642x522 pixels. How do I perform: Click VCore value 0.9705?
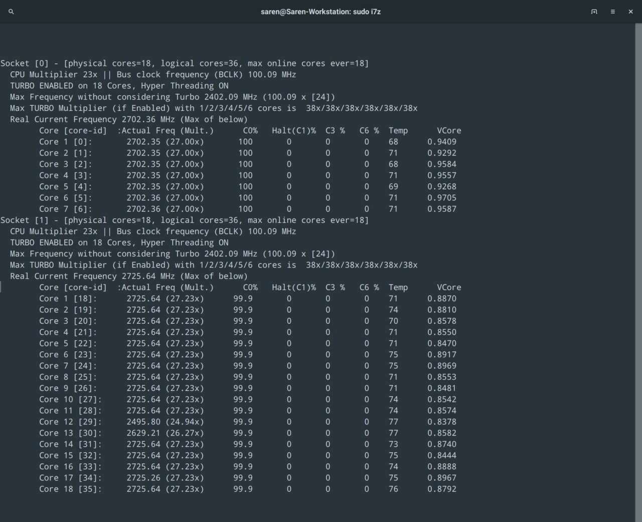tap(442, 198)
